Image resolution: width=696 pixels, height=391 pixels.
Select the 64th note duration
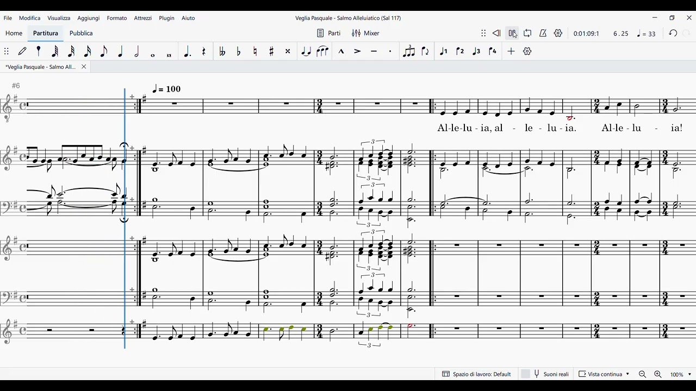tap(55, 51)
